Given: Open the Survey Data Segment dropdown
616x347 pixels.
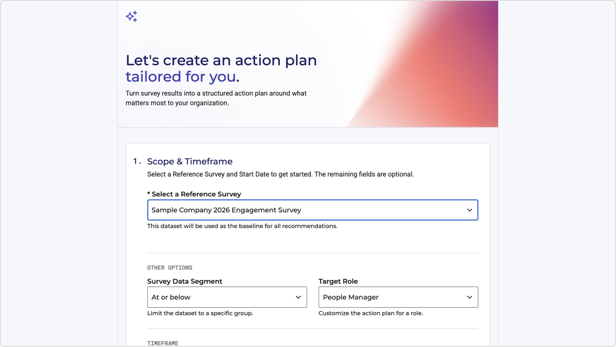Looking at the screenshot, I should click(x=227, y=297).
